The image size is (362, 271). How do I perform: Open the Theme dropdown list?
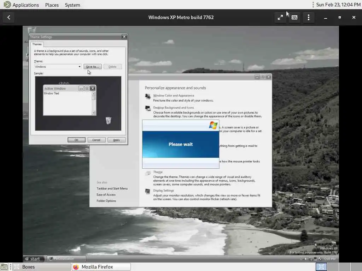80,67
